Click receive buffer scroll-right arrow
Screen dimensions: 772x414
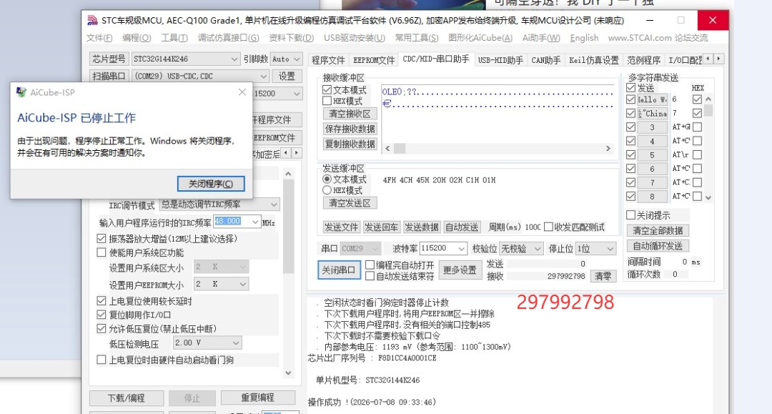[x=608, y=148]
